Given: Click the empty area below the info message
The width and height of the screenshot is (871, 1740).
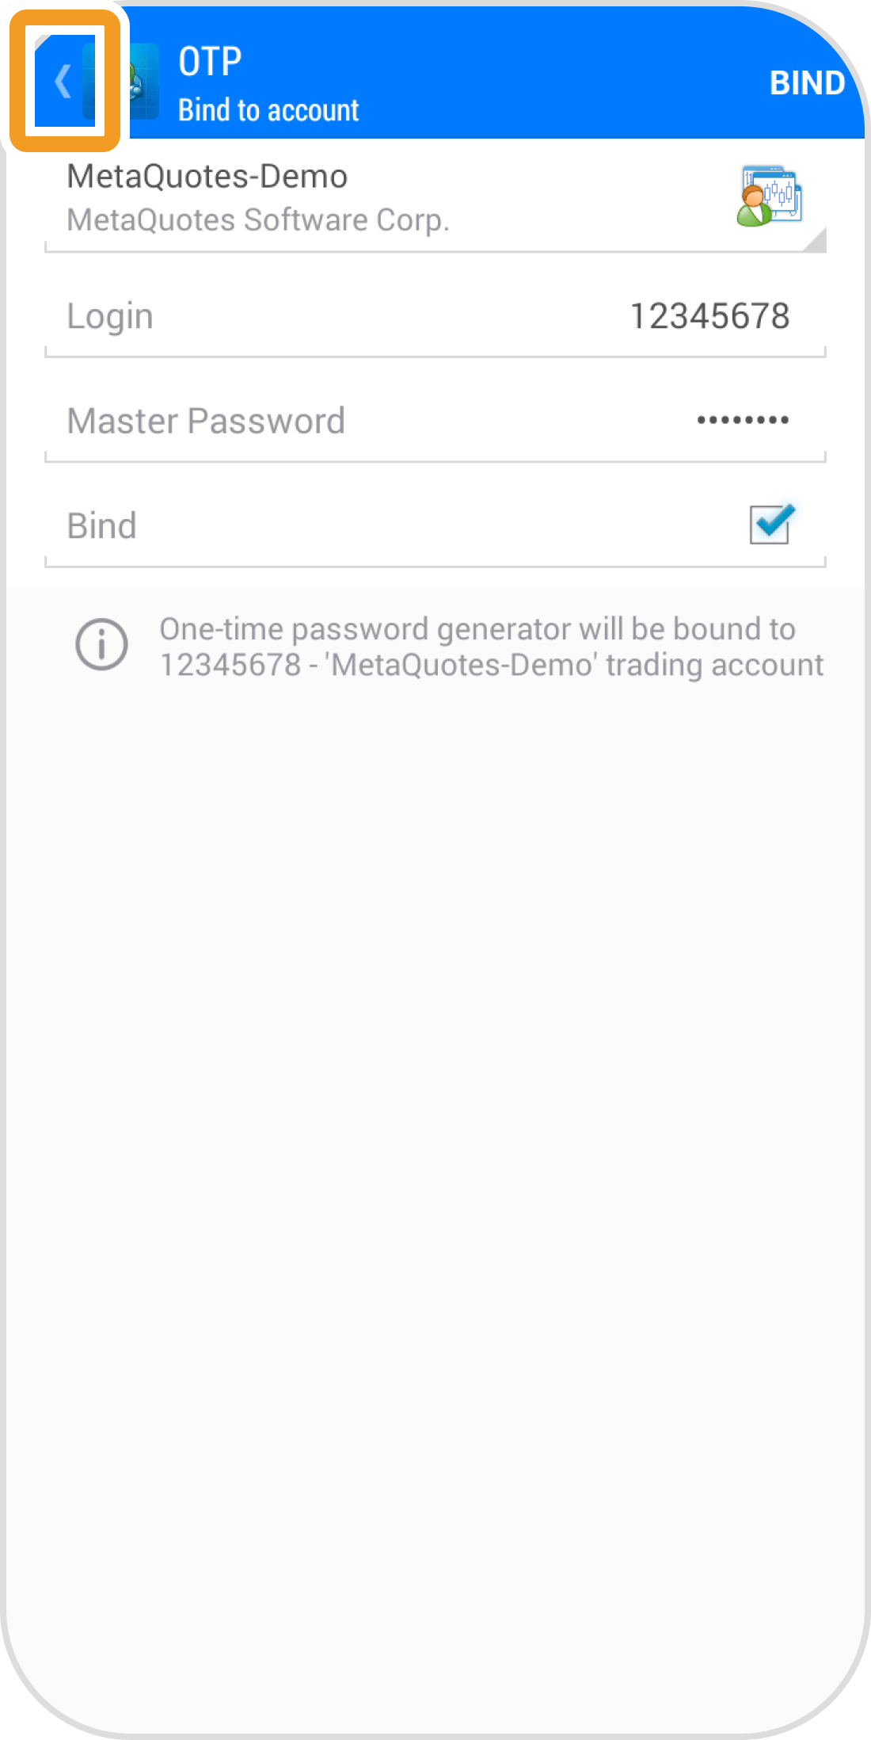Looking at the screenshot, I should click(435, 1109).
